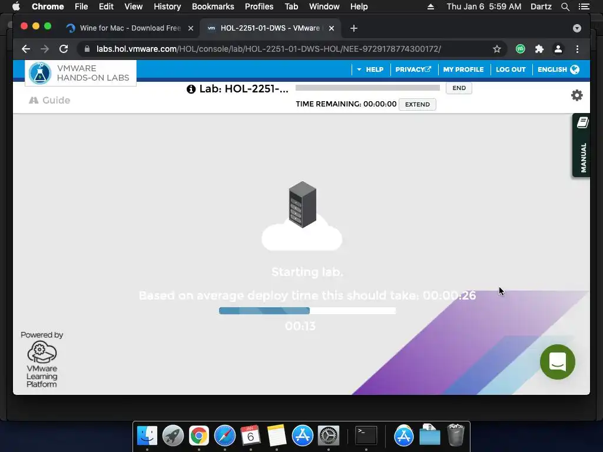
Task: Open the ENGLISH language selector
Action: coord(558,69)
